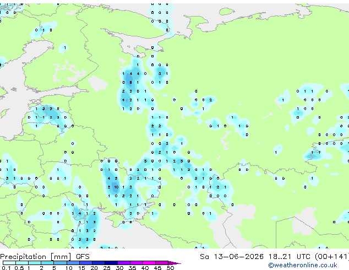
Task: Select the 10–15 mm legend color swatch
Action: [x=73, y=263]
